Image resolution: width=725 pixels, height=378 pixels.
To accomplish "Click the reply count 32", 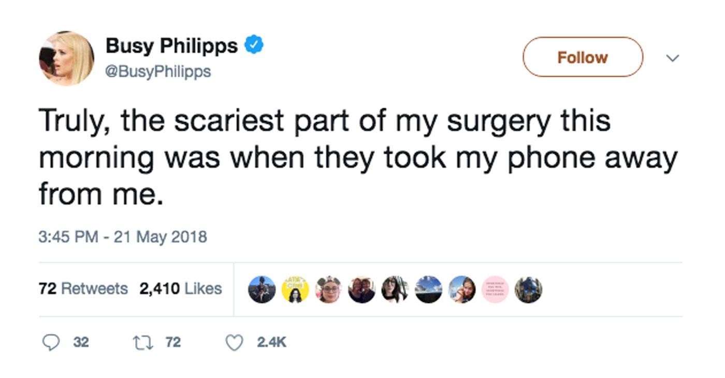I will pos(80,342).
